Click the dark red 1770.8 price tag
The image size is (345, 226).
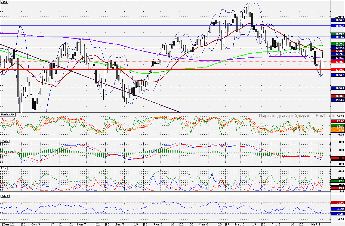(x=338, y=51)
